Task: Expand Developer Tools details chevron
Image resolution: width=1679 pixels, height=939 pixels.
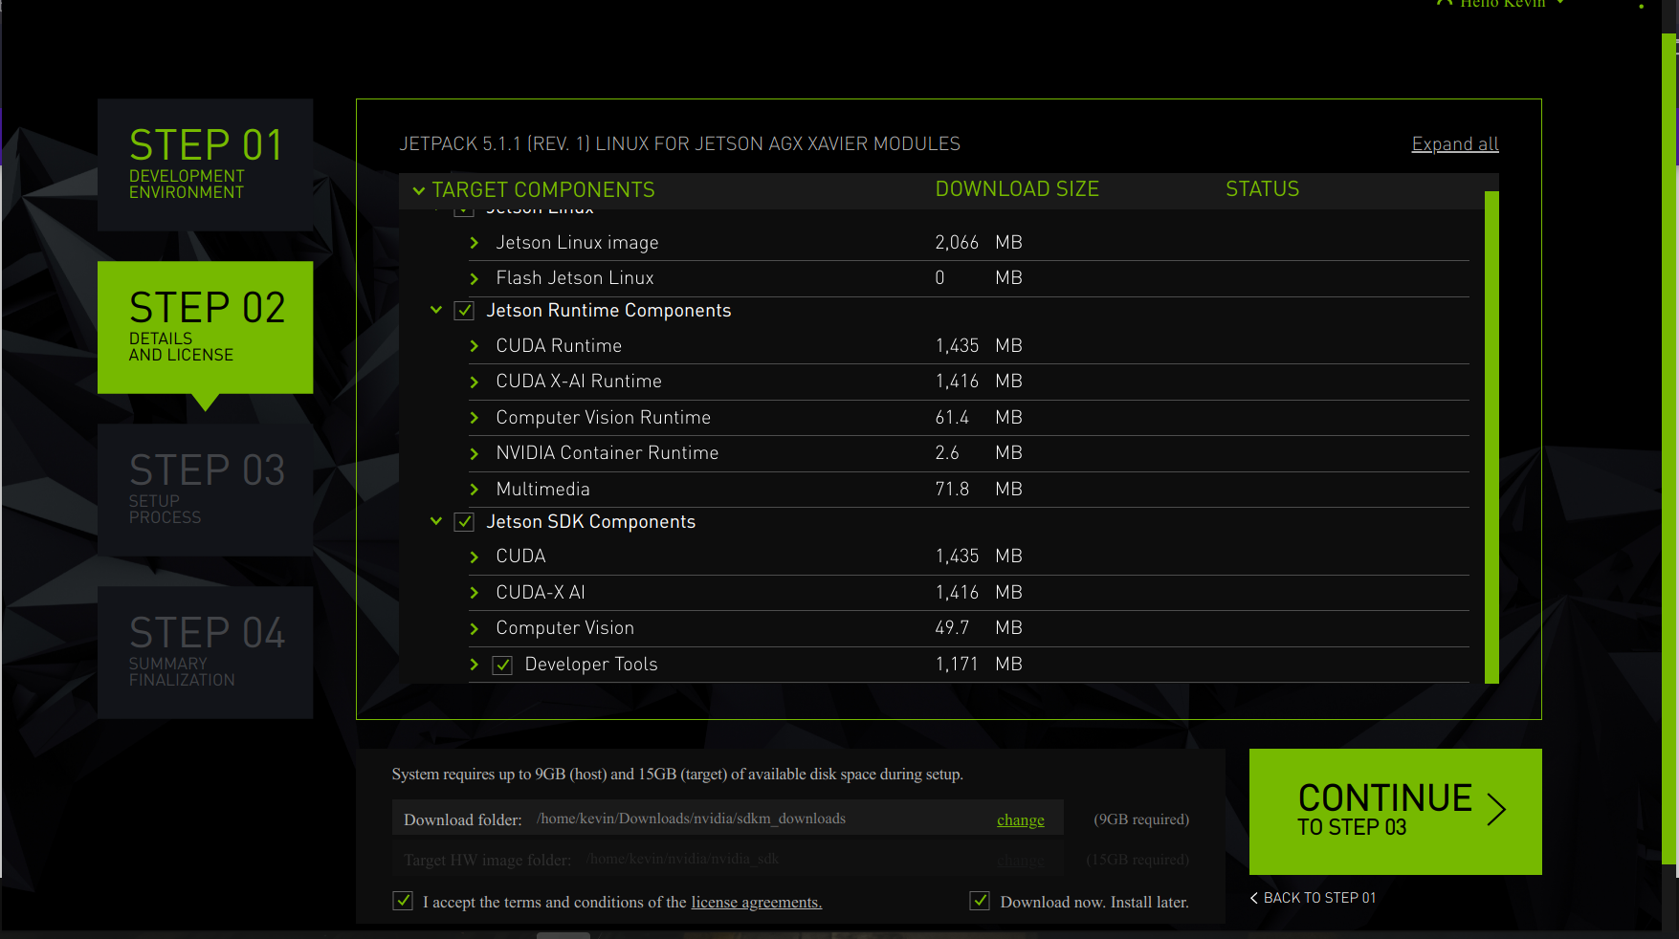Action: pos(474,665)
